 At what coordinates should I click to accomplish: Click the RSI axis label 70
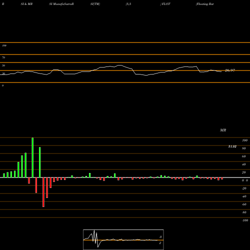pyautogui.click(x=3, y=57)
